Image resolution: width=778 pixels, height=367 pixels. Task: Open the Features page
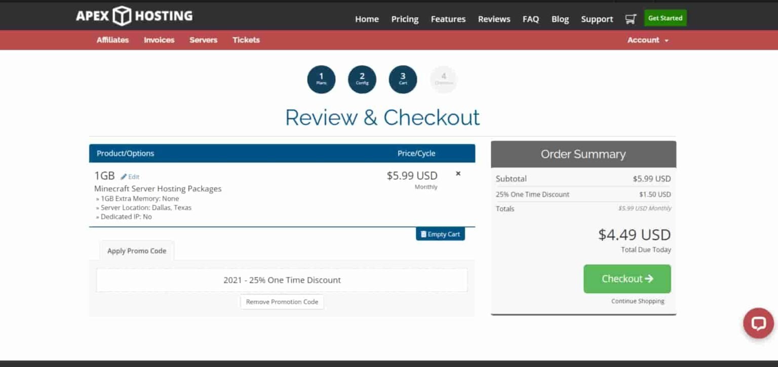(x=448, y=19)
